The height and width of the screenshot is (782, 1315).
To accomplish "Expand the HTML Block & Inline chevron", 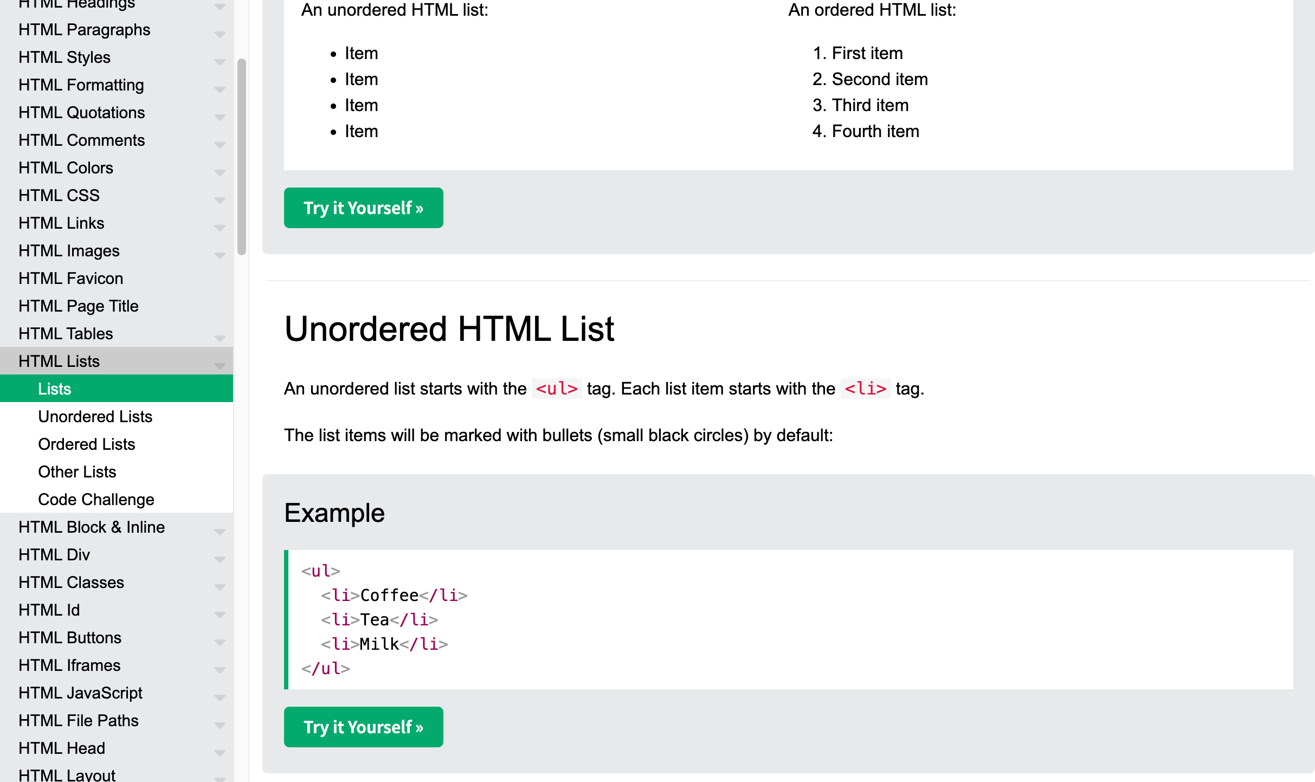I will (x=219, y=532).
